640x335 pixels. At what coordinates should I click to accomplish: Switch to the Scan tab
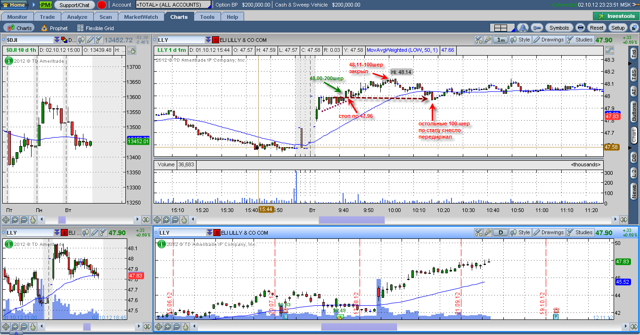click(x=106, y=17)
